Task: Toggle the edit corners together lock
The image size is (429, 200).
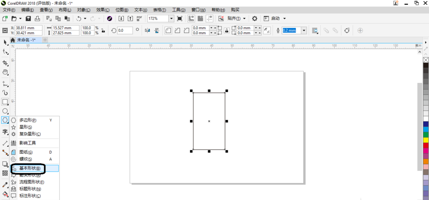Action: (227, 30)
